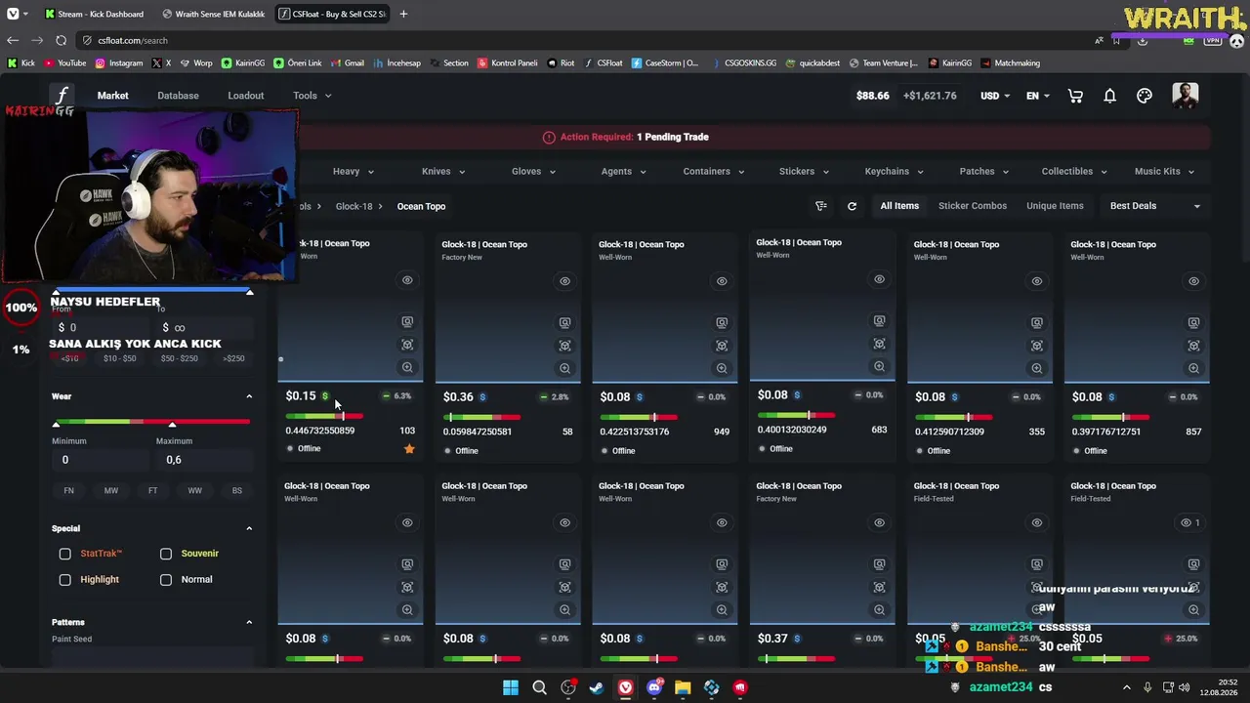
Task: Click the Wear slider minimum handle
Action: coord(56,424)
